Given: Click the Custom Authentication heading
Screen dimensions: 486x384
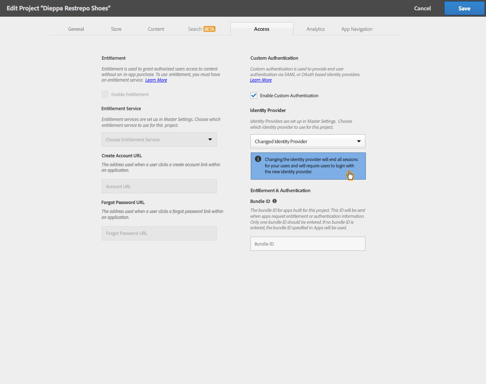Looking at the screenshot, I should pyautogui.click(x=274, y=58).
